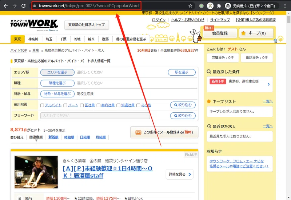Image resolution: width=291 pixels, height=200 pixels.
Task: Select the 栃木 prefecture tab
Action: (x=91, y=39)
